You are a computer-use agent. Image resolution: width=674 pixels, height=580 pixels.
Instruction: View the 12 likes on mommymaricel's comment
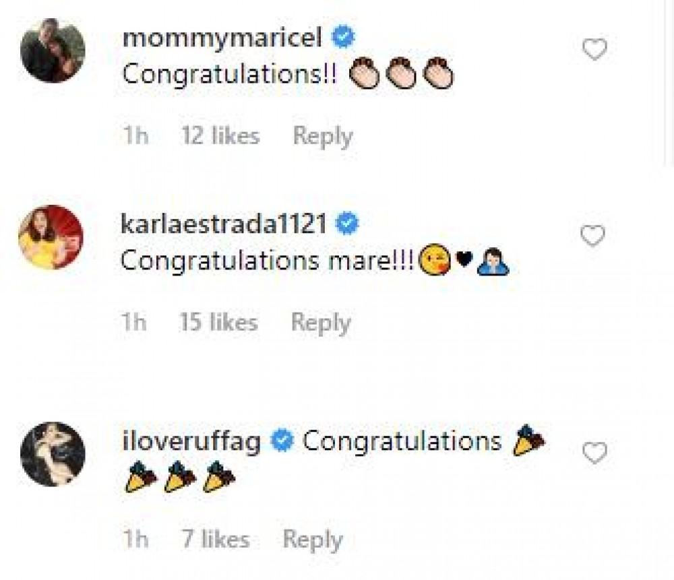tap(220, 136)
